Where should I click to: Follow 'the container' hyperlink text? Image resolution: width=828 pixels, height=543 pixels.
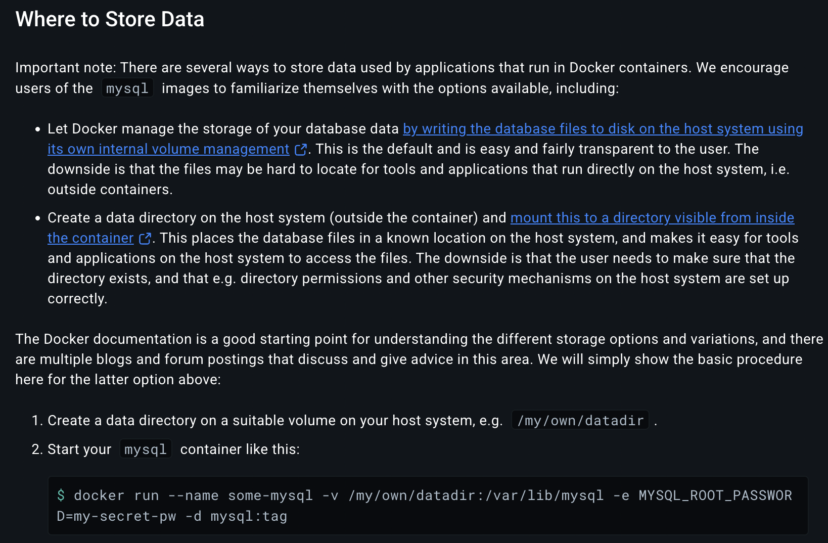[x=90, y=238]
